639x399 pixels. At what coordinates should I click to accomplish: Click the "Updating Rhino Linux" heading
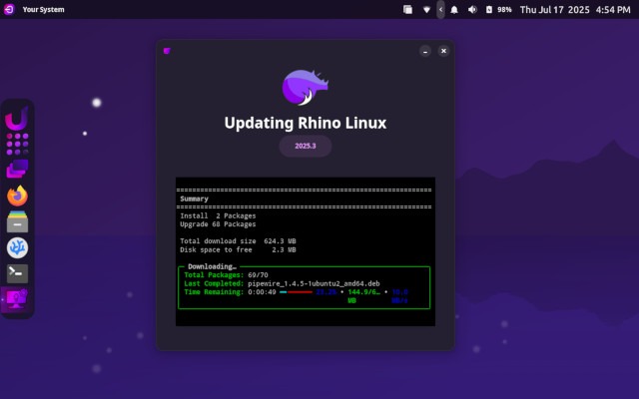click(306, 123)
